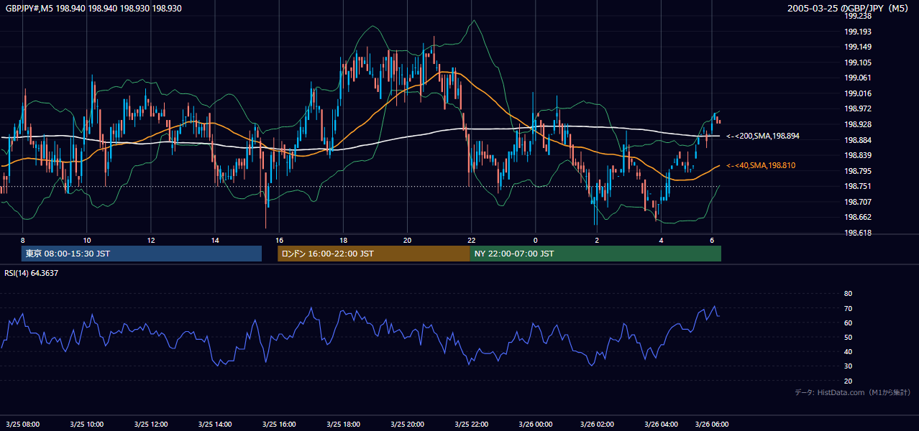Select the ロンドン 16:00-22:00 JST session bar
The image size is (919, 431).
[373, 254]
